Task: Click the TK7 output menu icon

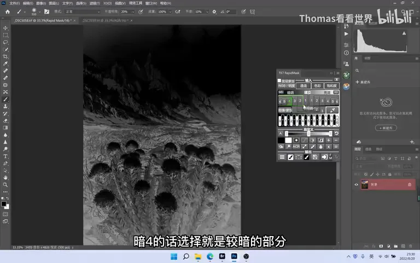Action: 282,157
